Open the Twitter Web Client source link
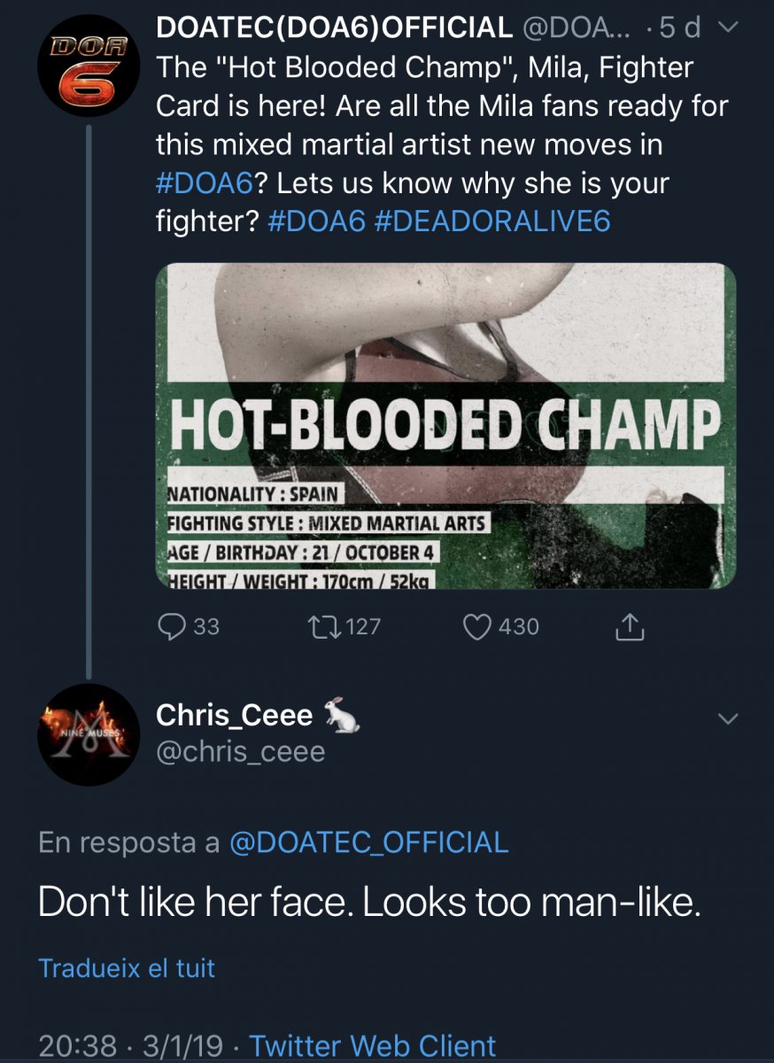This screenshot has height=1063, width=774. coord(372,1045)
